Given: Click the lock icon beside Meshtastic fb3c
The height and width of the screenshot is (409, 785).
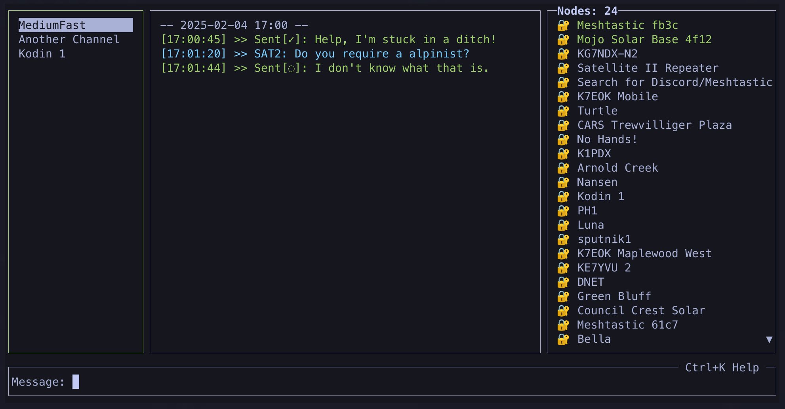Looking at the screenshot, I should pyautogui.click(x=563, y=25).
